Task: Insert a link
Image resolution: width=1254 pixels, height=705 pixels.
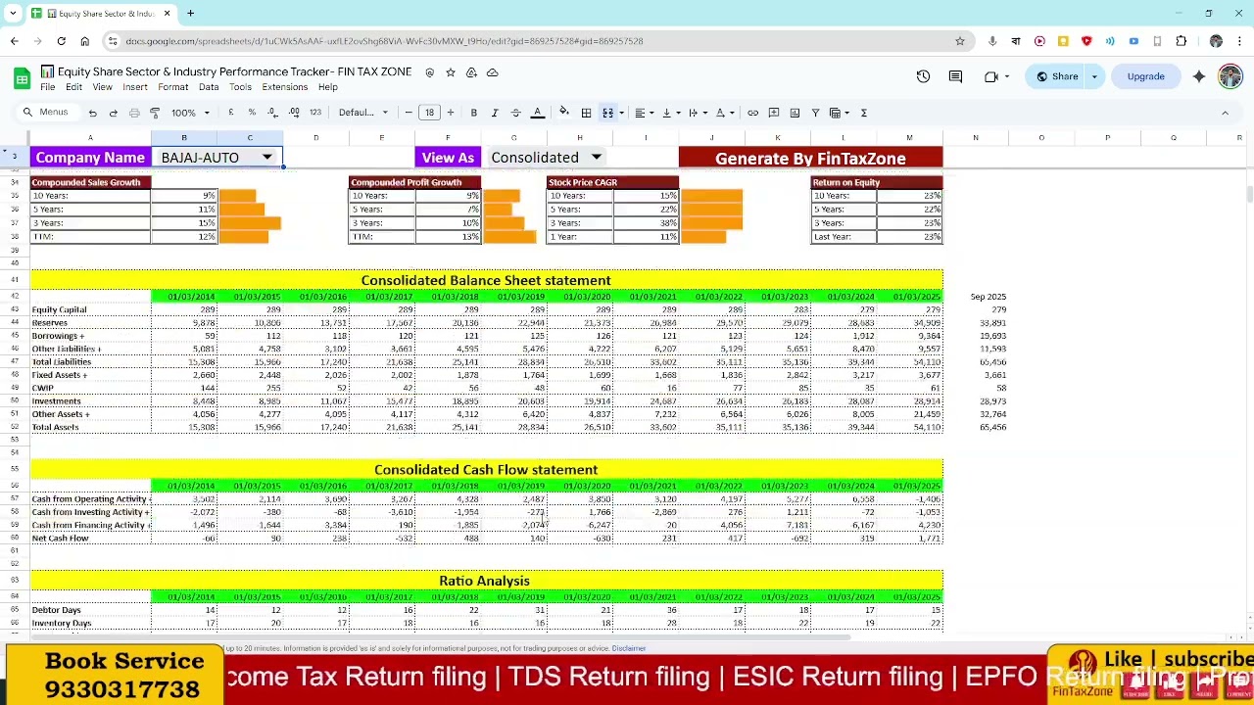Action: pyautogui.click(x=752, y=113)
